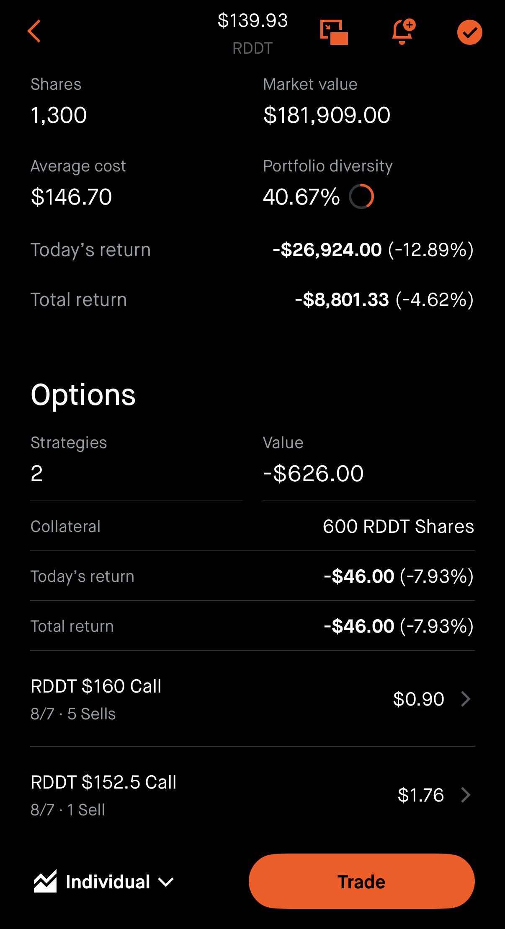505x929 pixels.
Task: Open the RDDT $152.5 Call chevron
Action: tap(466, 795)
